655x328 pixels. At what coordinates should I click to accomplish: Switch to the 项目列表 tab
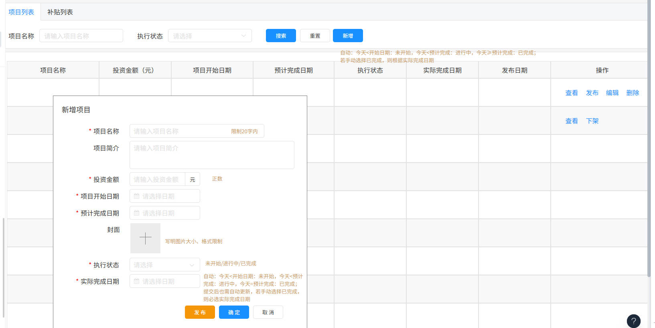(x=21, y=12)
